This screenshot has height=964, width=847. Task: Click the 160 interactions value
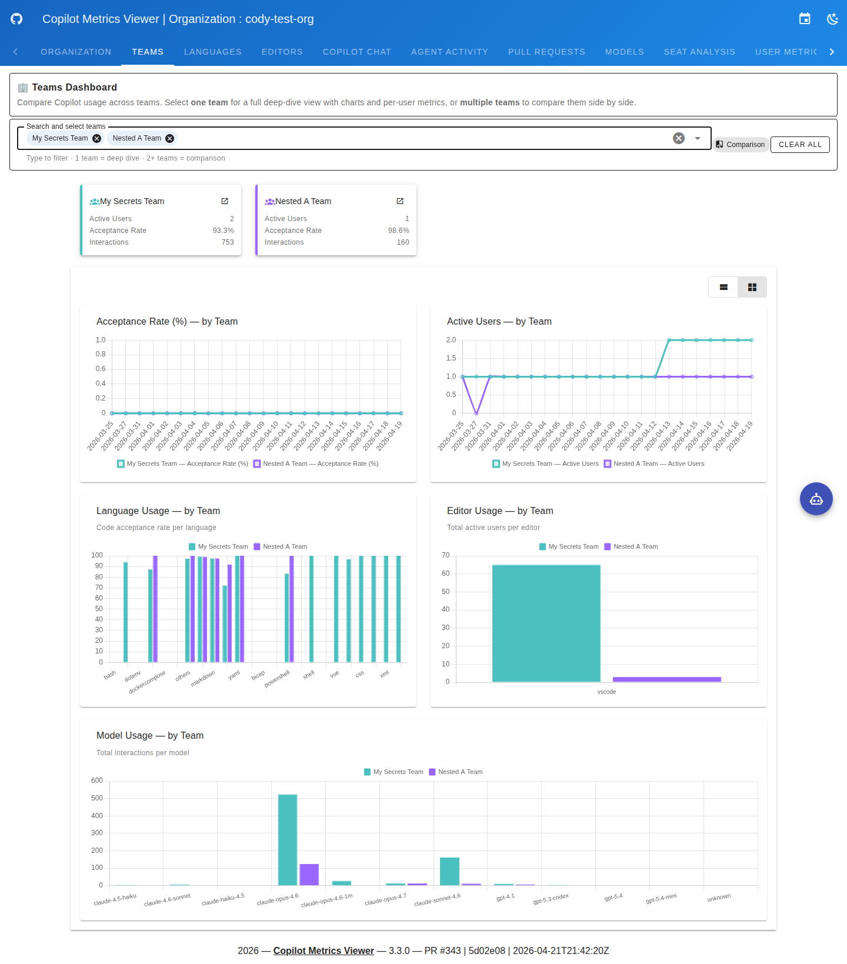(x=403, y=242)
